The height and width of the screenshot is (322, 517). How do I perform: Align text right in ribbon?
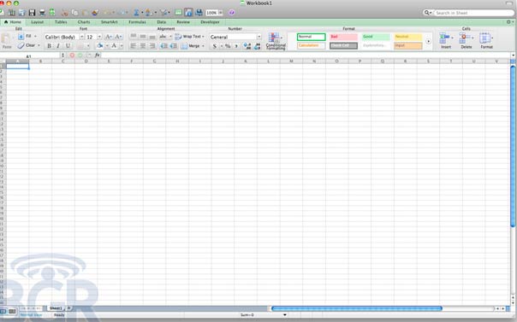[x=152, y=46]
